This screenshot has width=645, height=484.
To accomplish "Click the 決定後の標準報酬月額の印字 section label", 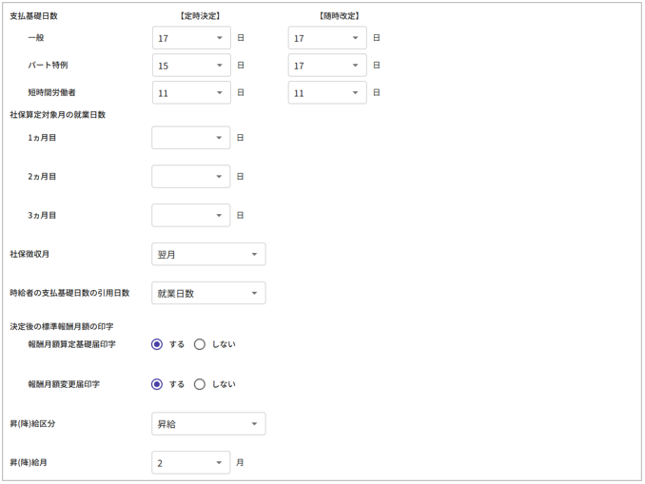I will (x=62, y=326).
